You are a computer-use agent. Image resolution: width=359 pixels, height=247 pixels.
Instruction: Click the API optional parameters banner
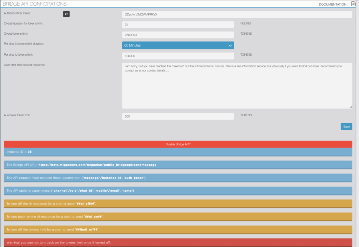pyautogui.click(x=178, y=191)
